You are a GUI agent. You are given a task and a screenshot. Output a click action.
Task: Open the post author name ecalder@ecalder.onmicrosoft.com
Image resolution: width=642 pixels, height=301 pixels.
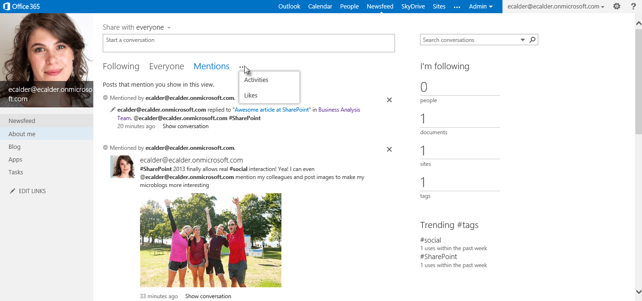pos(191,160)
